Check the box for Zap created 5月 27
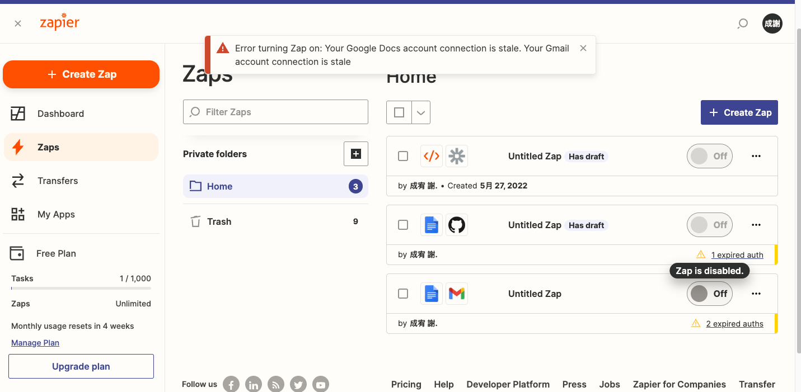Screen dimensions: 801x392 tap(403, 156)
